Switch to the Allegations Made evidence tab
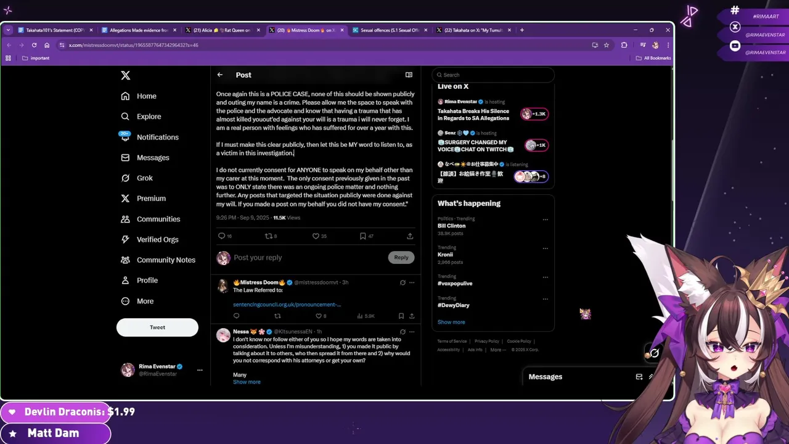Image resolution: width=789 pixels, height=444 pixels. (139, 30)
